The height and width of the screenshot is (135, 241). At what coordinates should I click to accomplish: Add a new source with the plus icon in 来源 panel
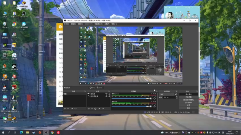(89, 109)
